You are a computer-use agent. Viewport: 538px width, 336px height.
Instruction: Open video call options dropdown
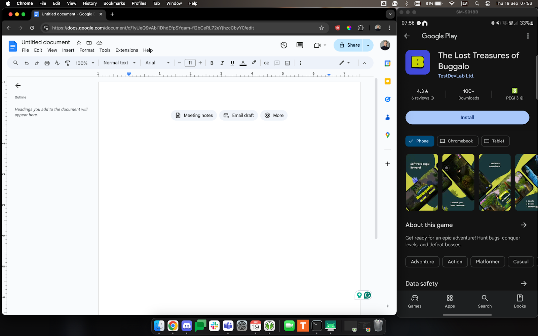[325, 45]
